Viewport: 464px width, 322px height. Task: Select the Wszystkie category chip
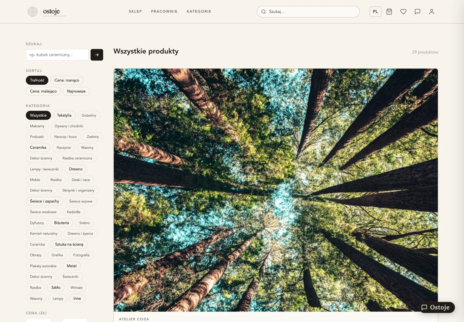(x=38, y=115)
